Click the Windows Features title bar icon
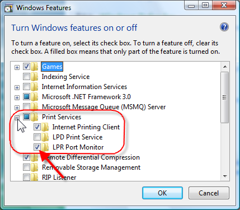The image size is (240, 210). click(8, 8)
